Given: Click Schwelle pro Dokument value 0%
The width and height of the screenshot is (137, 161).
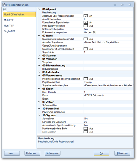Looking at the screenshot, I should pyautogui.click(x=85, y=122).
